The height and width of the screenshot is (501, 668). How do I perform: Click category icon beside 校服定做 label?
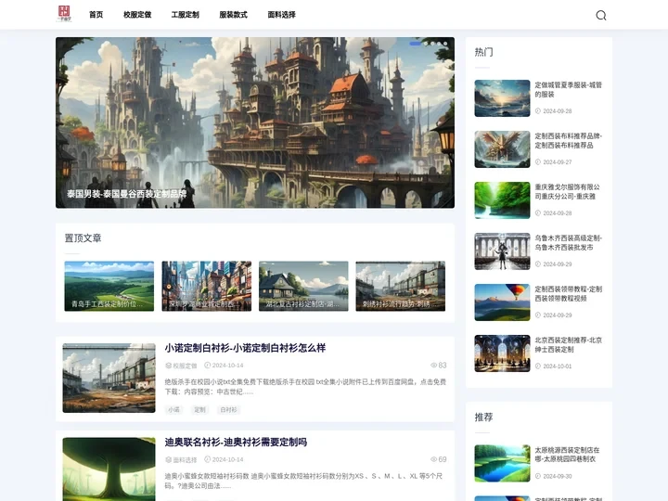coord(168,366)
